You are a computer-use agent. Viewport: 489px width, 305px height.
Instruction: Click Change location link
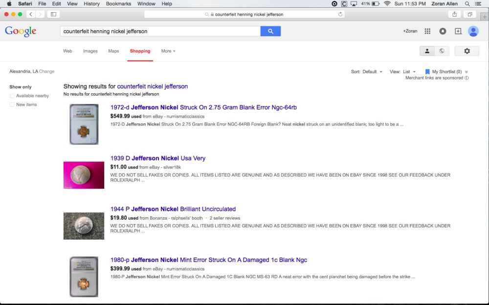(x=47, y=71)
